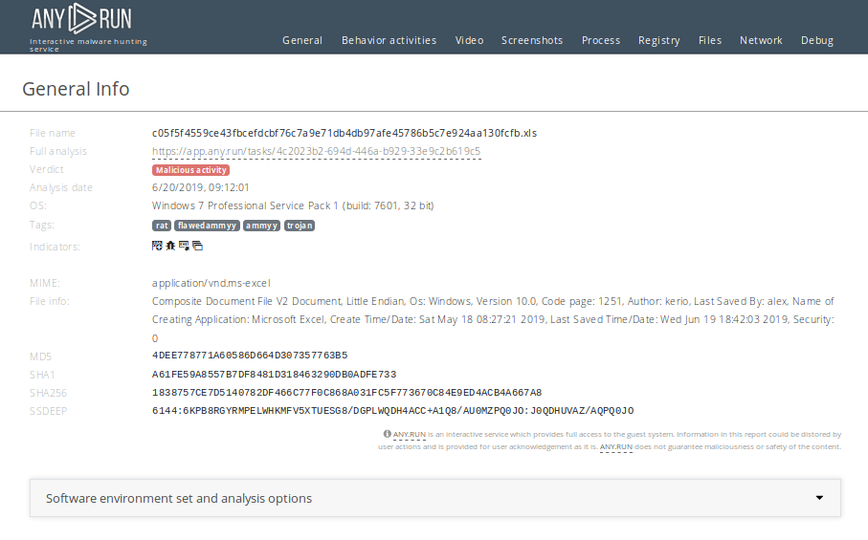Click the bug-shaped indicator icon
868x540 pixels.
point(170,246)
